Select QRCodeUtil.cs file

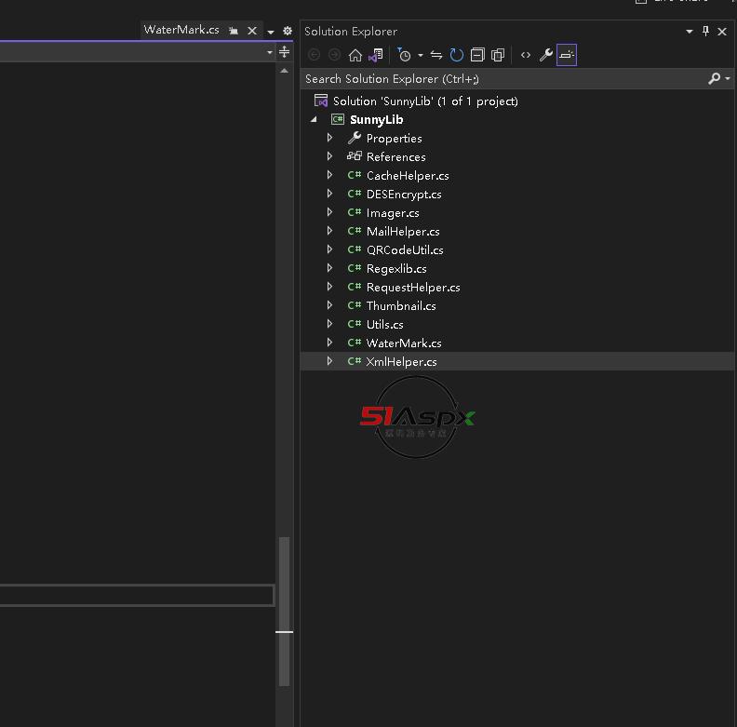click(x=405, y=250)
